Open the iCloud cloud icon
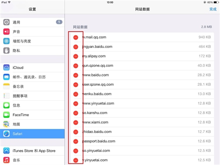This screenshot has height=165, width=220. pos(7,68)
